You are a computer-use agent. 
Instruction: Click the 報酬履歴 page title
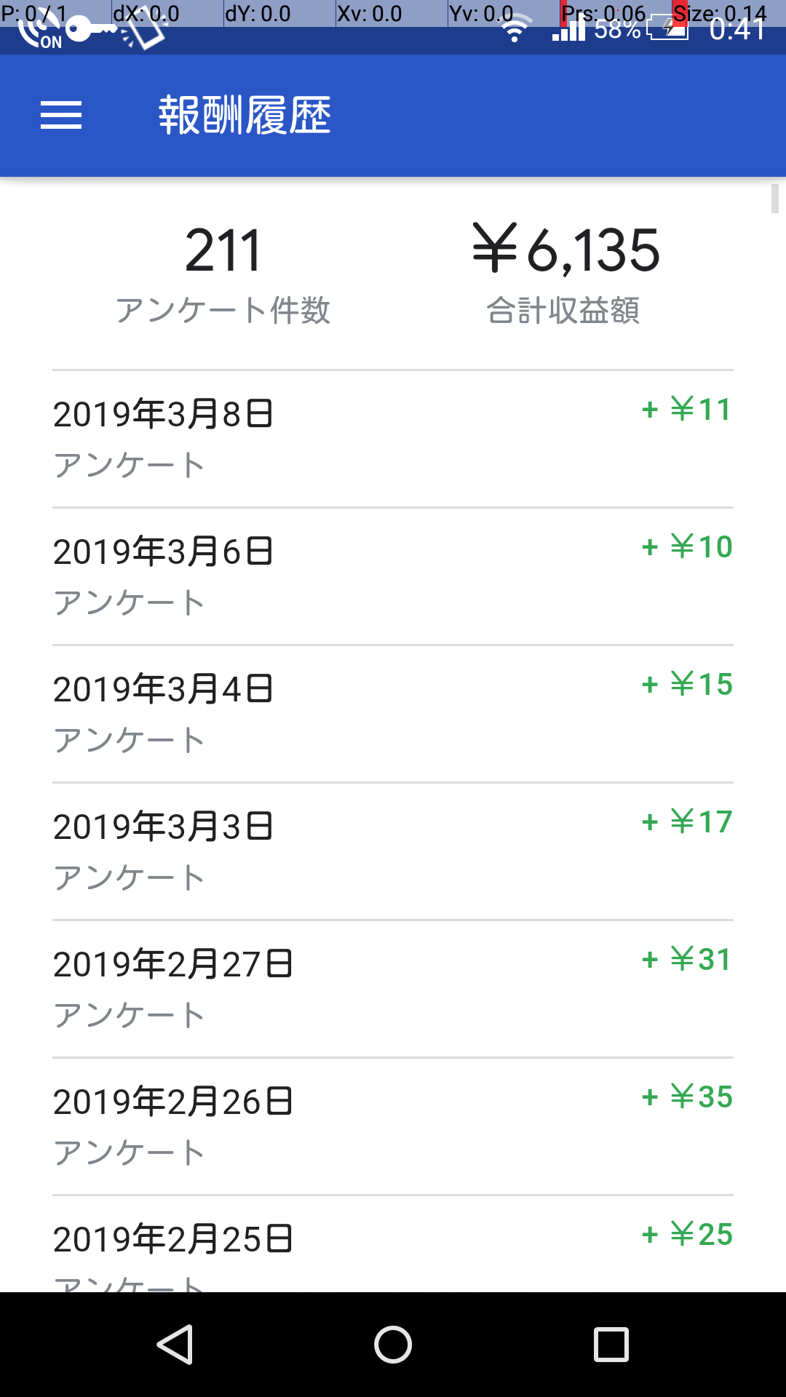pos(245,116)
